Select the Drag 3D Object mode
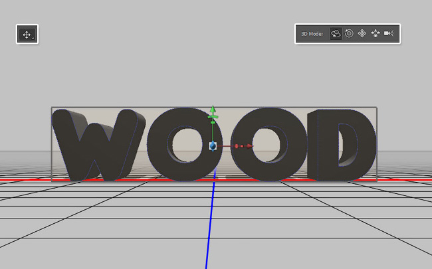This screenshot has width=432, height=269. tap(362, 34)
